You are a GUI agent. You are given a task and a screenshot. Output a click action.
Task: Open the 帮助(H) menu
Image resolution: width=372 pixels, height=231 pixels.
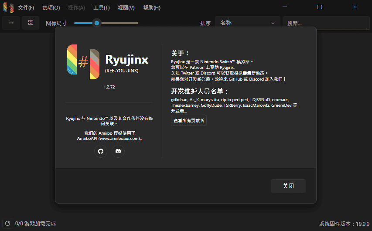click(152, 8)
